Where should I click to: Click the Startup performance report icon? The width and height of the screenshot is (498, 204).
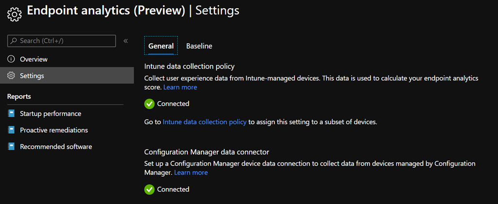[11, 114]
